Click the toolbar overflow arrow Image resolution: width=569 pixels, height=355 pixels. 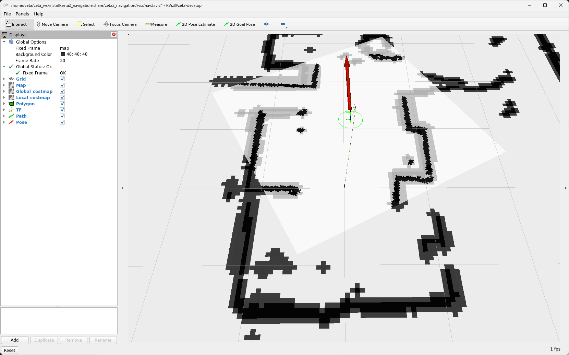tap(287, 27)
